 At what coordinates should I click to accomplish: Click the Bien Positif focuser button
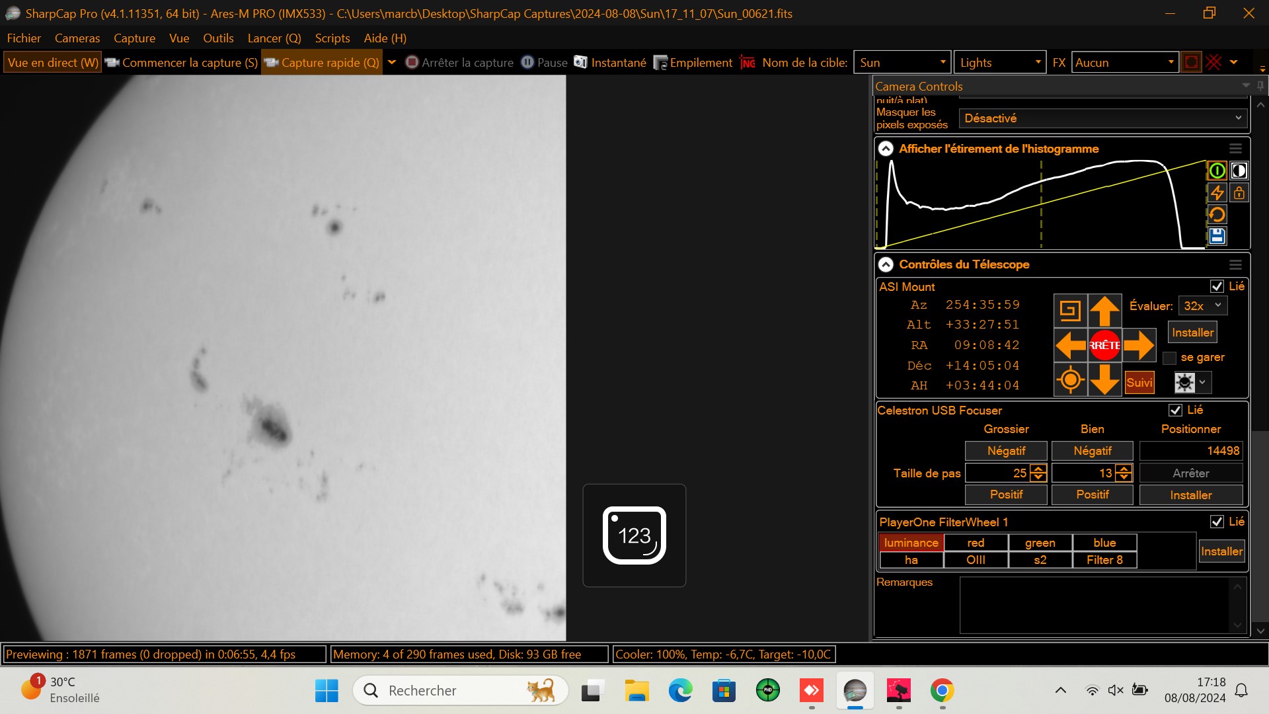coord(1092,495)
